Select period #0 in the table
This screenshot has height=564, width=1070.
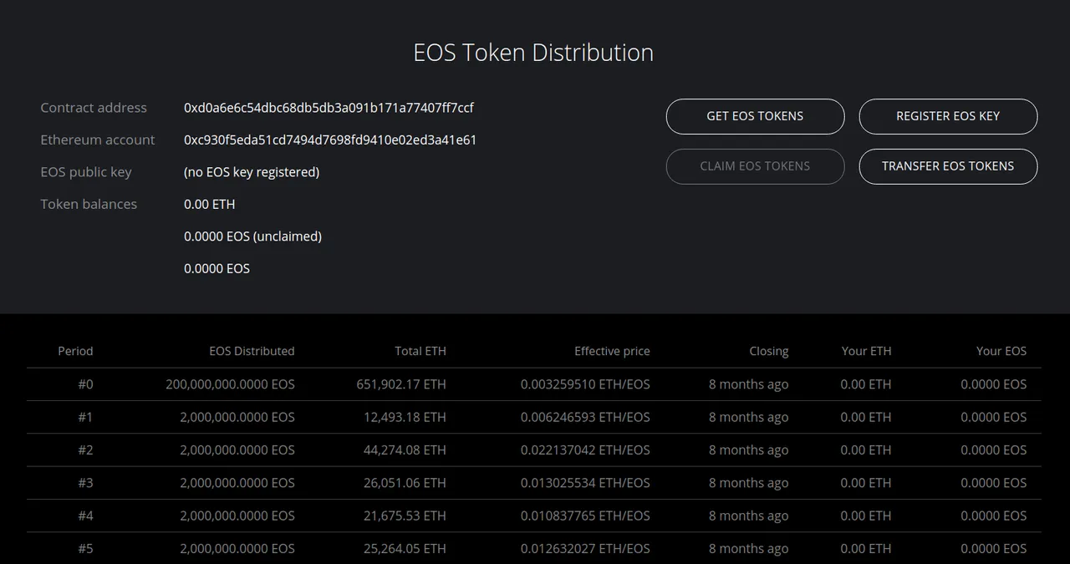pyautogui.click(x=85, y=384)
